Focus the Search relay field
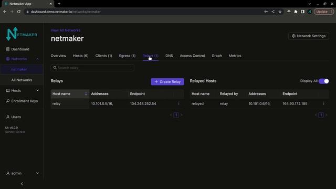Viewport: 336px width, 189px height. point(92,68)
